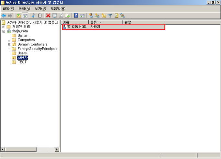Image resolution: width=221 pixels, height=159 pixels.
Task: Click the Cut scissors icon
Action: [34, 16]
